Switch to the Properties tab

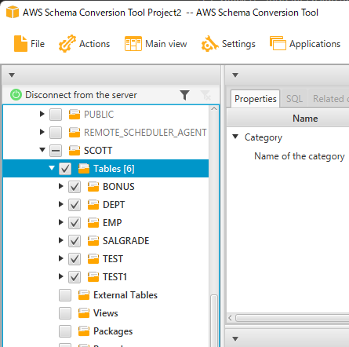click(x=256, y=99)
